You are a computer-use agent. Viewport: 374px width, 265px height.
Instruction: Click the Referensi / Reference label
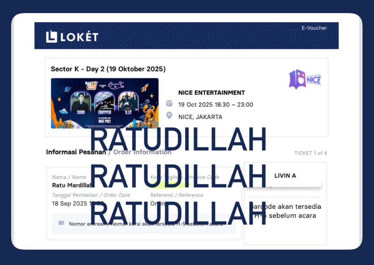177,195
